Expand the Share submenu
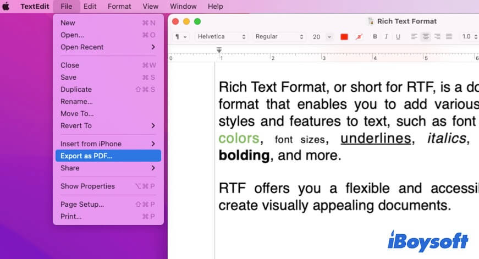Image resolution: width=479 pixels, height=259 pixels. [108, 168]
